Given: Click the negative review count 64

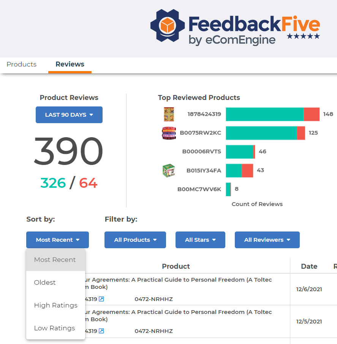Looking at the screenshot, I should tap(88, 183).
